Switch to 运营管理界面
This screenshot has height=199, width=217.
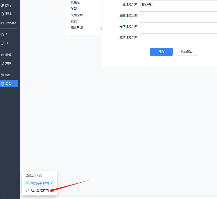[40, 190]
